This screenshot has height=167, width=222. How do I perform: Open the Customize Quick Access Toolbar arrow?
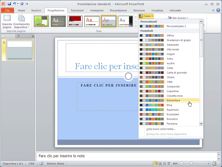pyautogui.click(x=27, y=4)
